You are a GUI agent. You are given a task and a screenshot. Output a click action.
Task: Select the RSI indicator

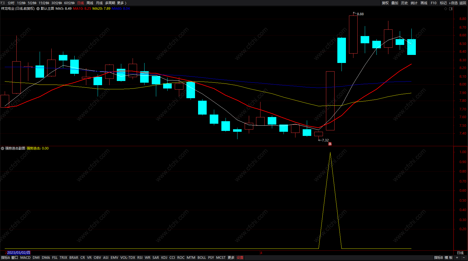coord(140,257)
